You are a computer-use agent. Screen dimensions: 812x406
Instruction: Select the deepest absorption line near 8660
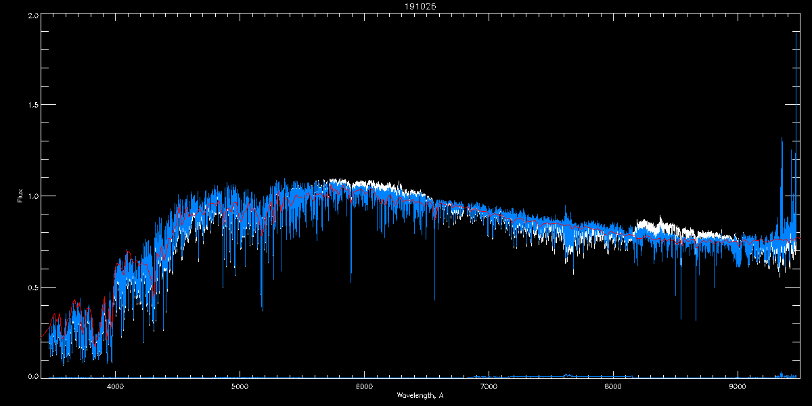coord(696,318)
